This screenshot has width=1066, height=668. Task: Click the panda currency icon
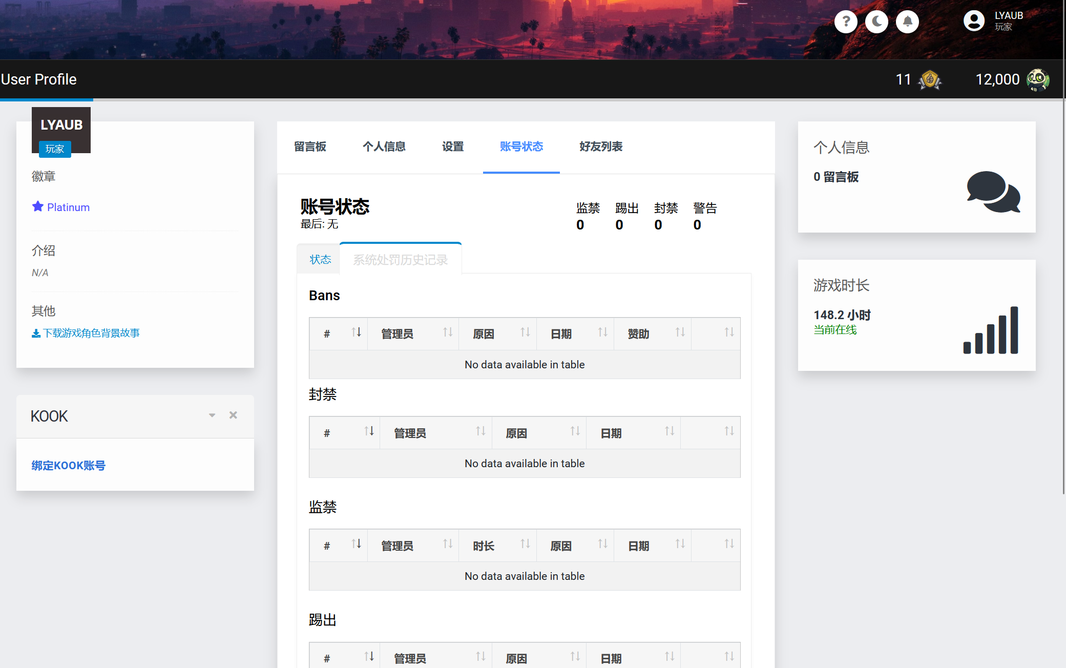[1038, 80]
